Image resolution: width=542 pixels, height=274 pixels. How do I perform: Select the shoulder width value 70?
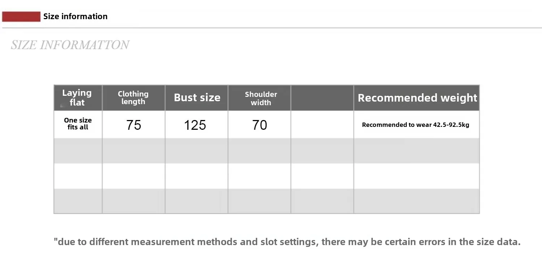[x=259, y=125]
